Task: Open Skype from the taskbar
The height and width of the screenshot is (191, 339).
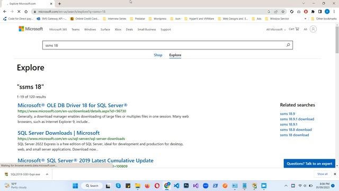Action: click(118, 186)
